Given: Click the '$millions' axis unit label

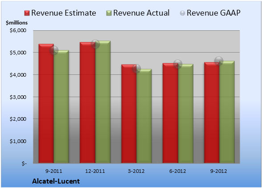Looking at the screenshot, I should [x=16, y=23].
